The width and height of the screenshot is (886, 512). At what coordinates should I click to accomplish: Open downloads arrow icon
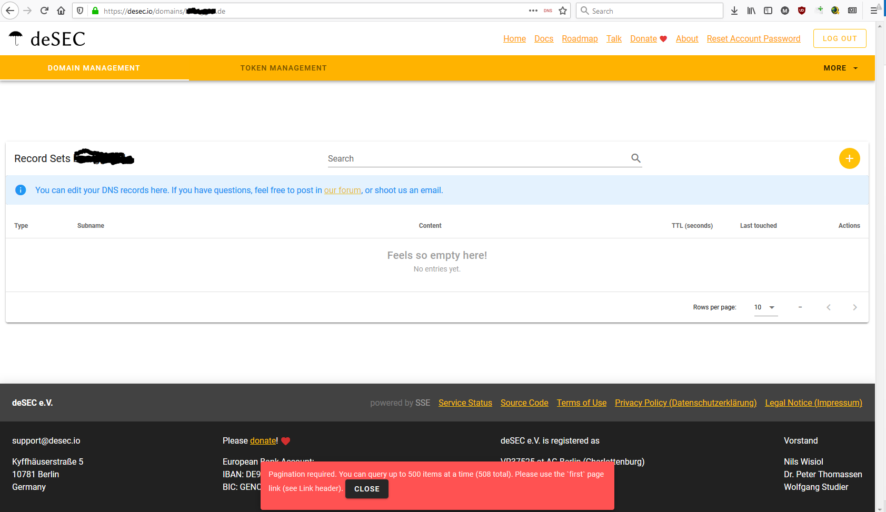[734, 11]
